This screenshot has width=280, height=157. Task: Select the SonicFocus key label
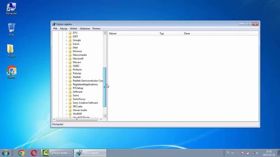pos(79,99)
